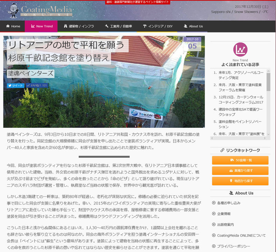Click the house icon beside Home

8,26
